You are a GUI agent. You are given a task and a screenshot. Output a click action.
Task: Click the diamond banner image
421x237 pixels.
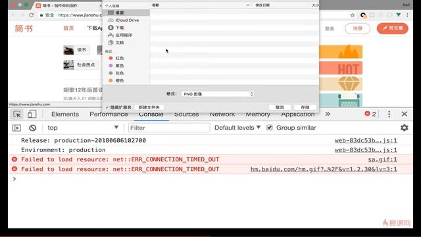click(341, 84)
